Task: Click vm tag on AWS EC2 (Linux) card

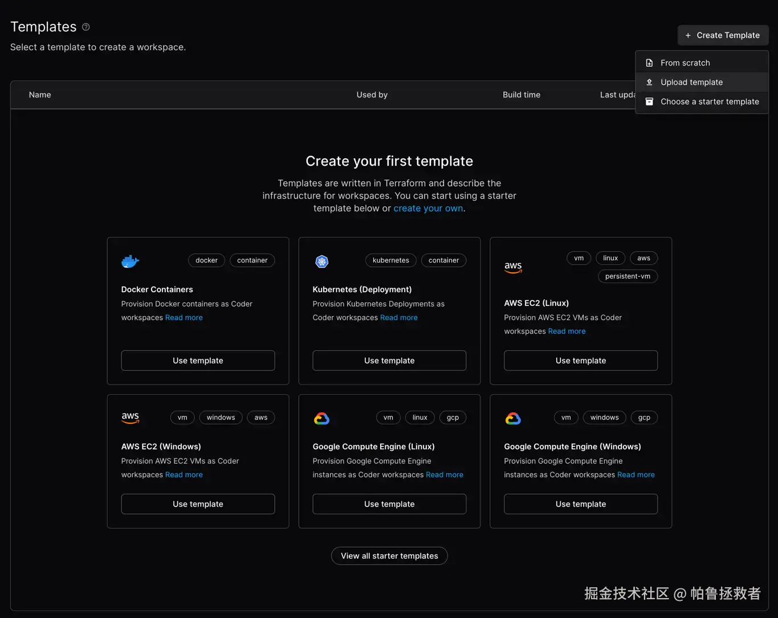Action: pyautogui.click(x=579, y=258)
